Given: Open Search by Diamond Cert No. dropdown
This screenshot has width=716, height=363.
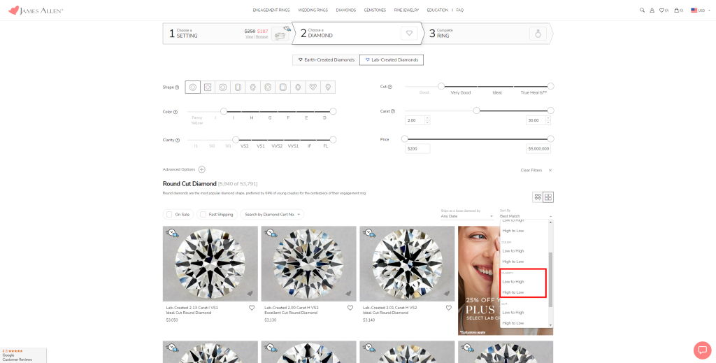Looking at the screenshot, I should [272, 214].
